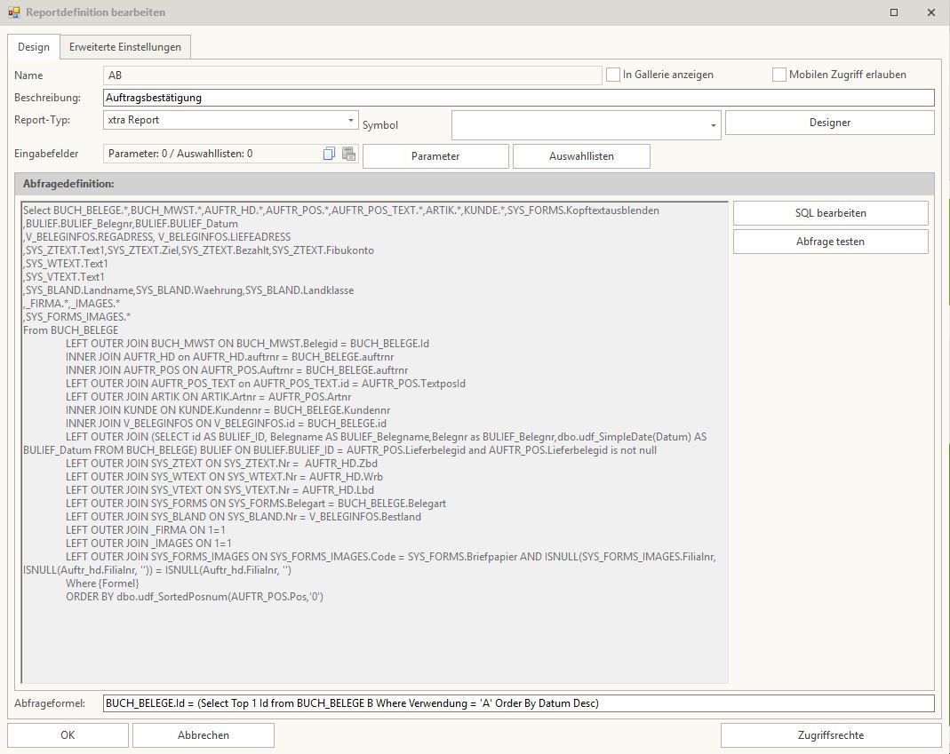Open Zugriffsrechte settings
The height and width of the screenshot is (754, 950).
pos(830,735)
